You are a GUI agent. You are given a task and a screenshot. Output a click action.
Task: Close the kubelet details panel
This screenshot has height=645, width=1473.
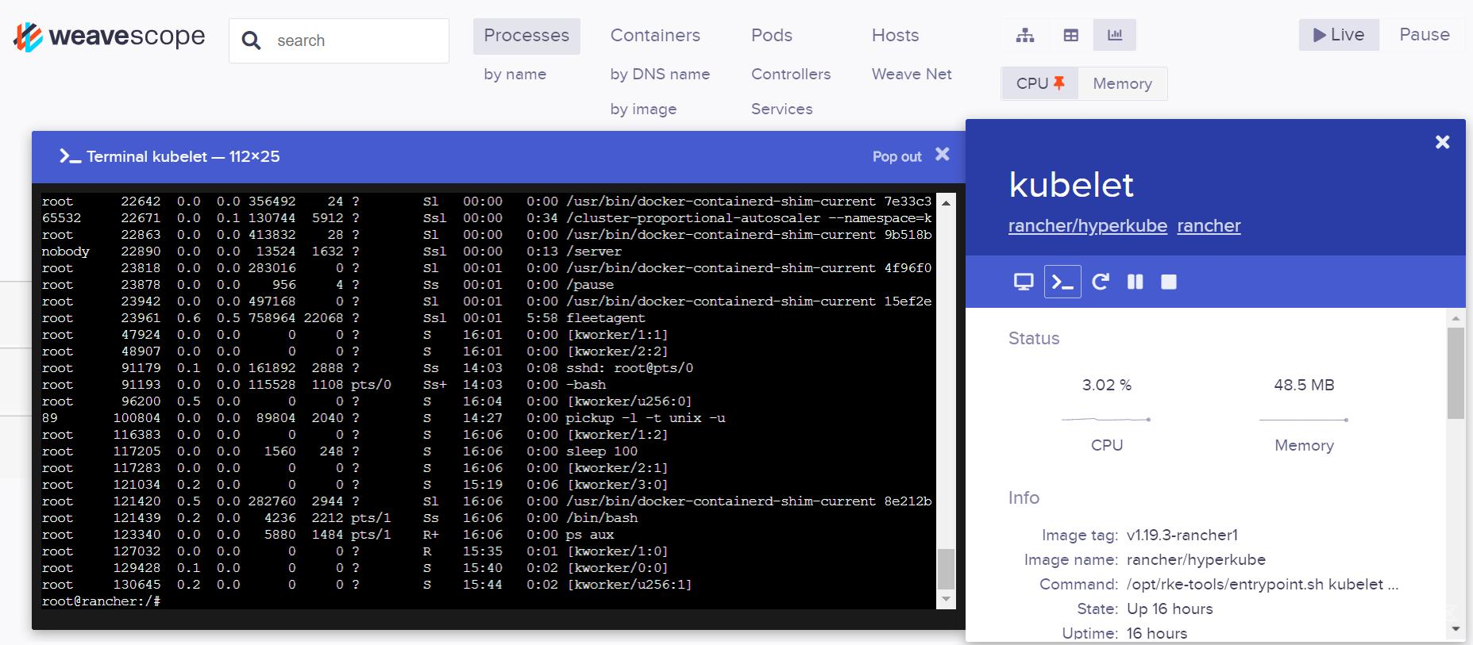tap(1443, 142)
